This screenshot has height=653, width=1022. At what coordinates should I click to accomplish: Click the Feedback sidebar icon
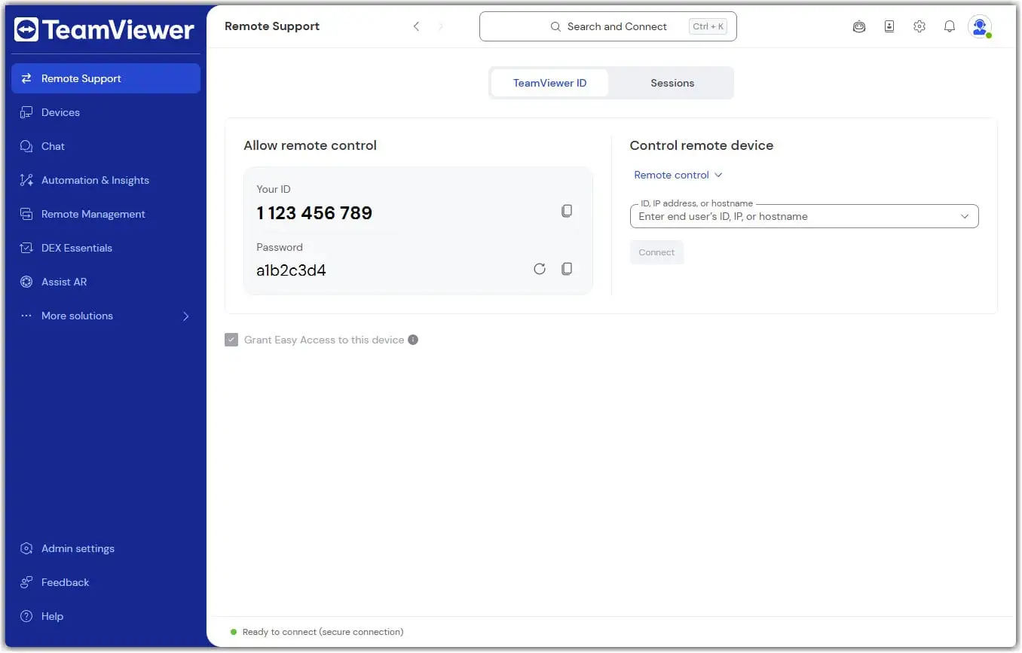[26, 582]
